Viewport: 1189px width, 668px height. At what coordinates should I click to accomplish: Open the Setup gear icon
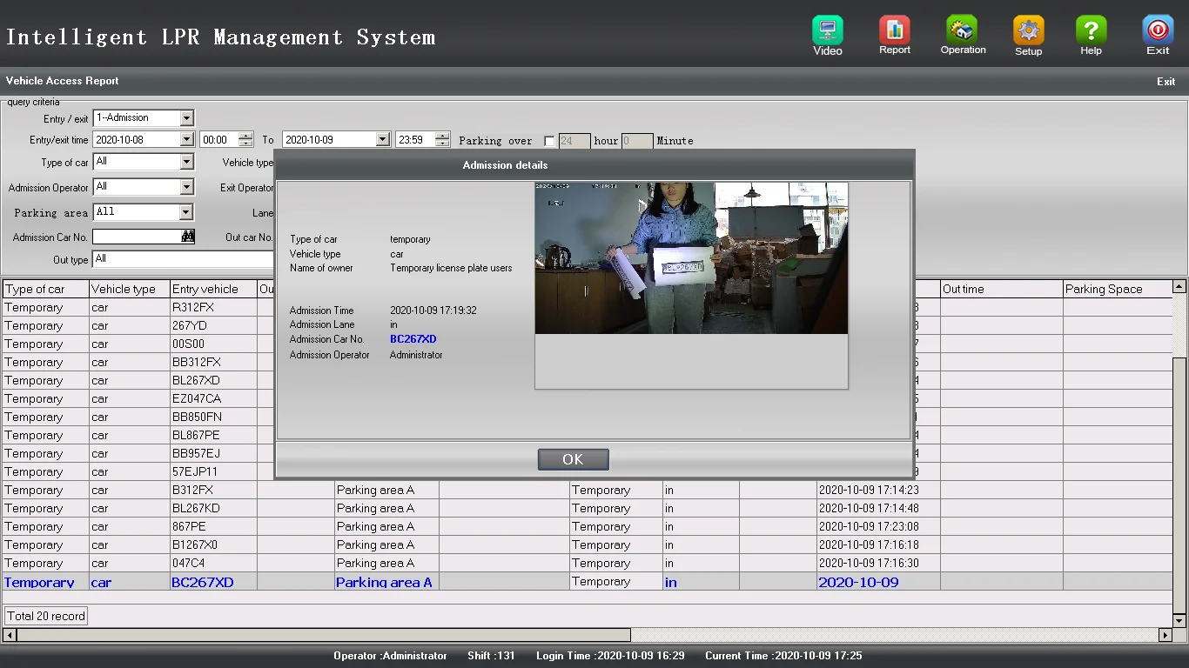(1028, 31)
